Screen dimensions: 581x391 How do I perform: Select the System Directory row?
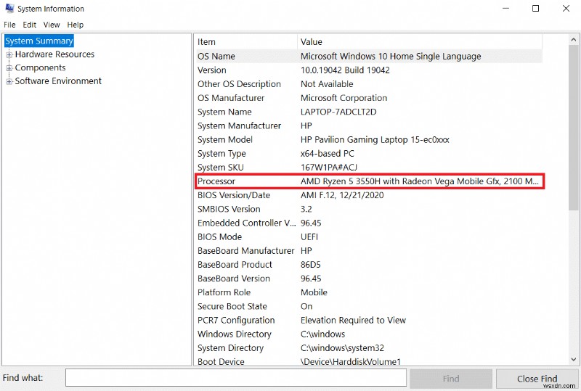click(369, 347)
